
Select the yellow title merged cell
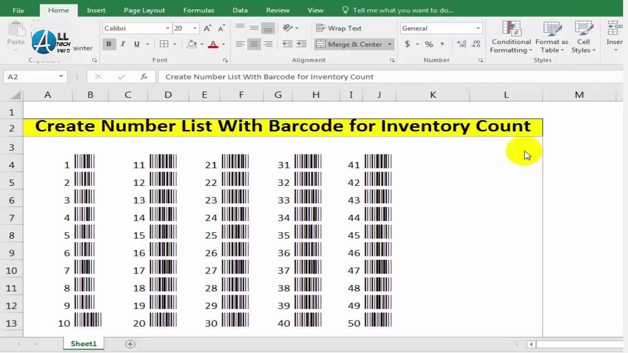tap(283, 127)
